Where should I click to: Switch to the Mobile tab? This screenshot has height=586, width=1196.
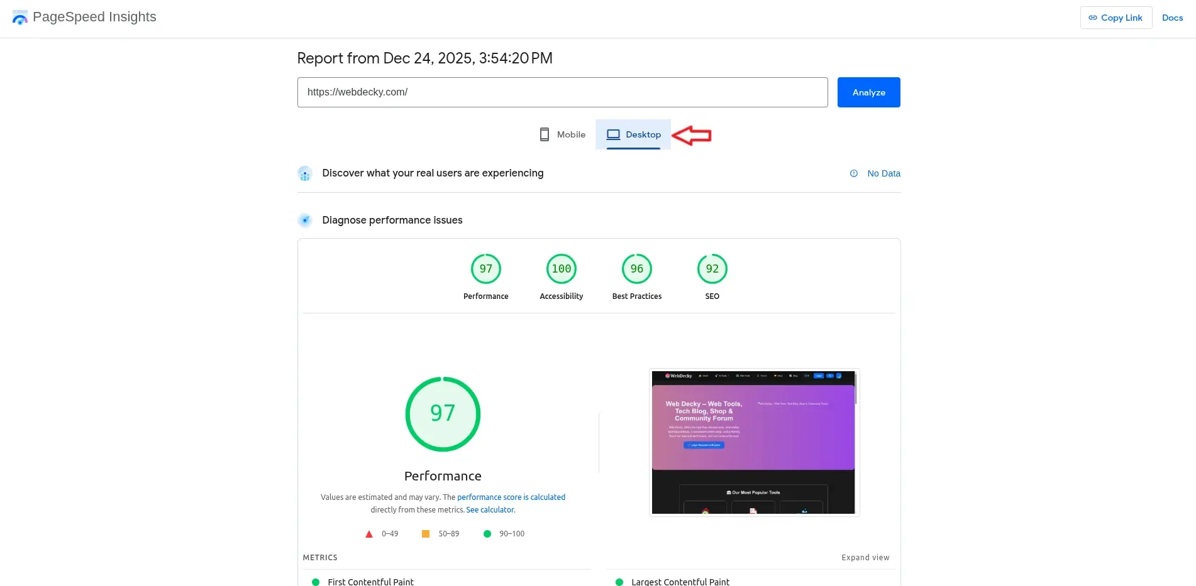(x=562, y=134)
